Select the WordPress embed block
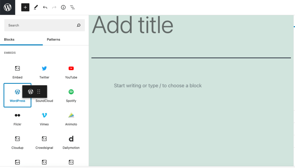295x168 pixels. pos(17,95)
